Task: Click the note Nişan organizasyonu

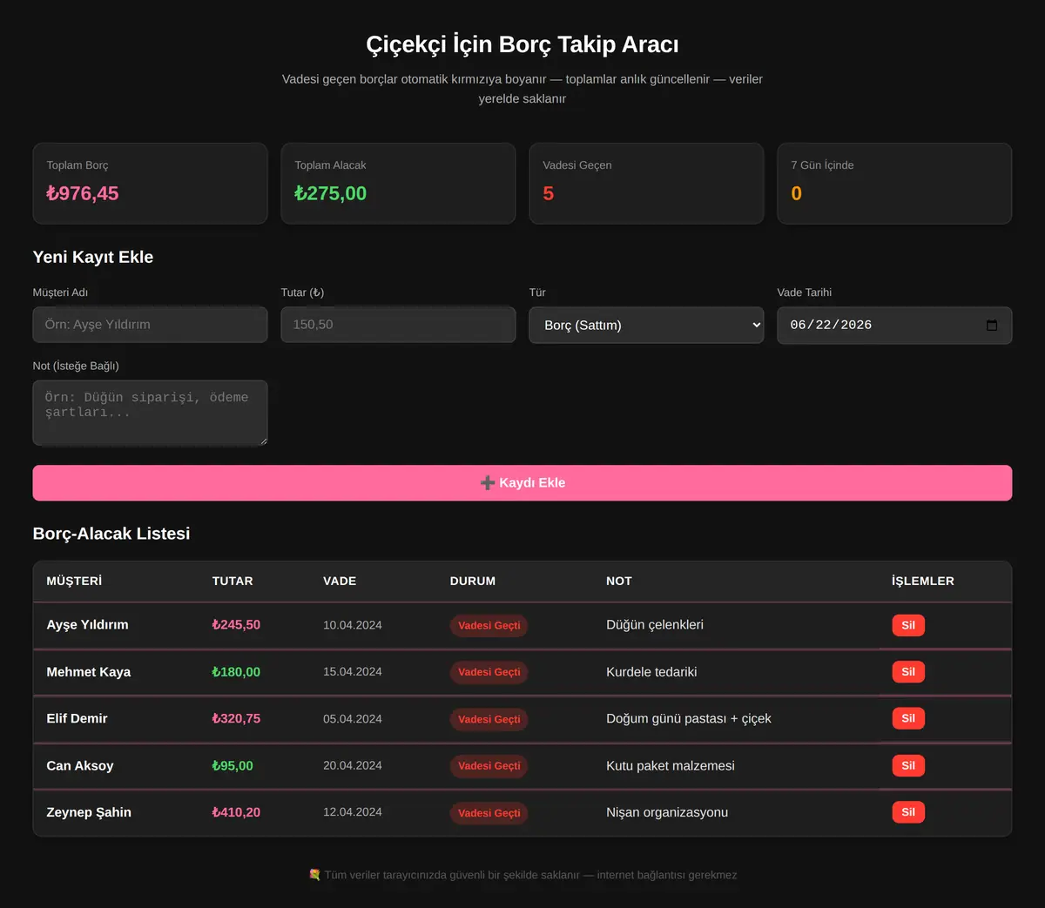Action: coord(667,812)
